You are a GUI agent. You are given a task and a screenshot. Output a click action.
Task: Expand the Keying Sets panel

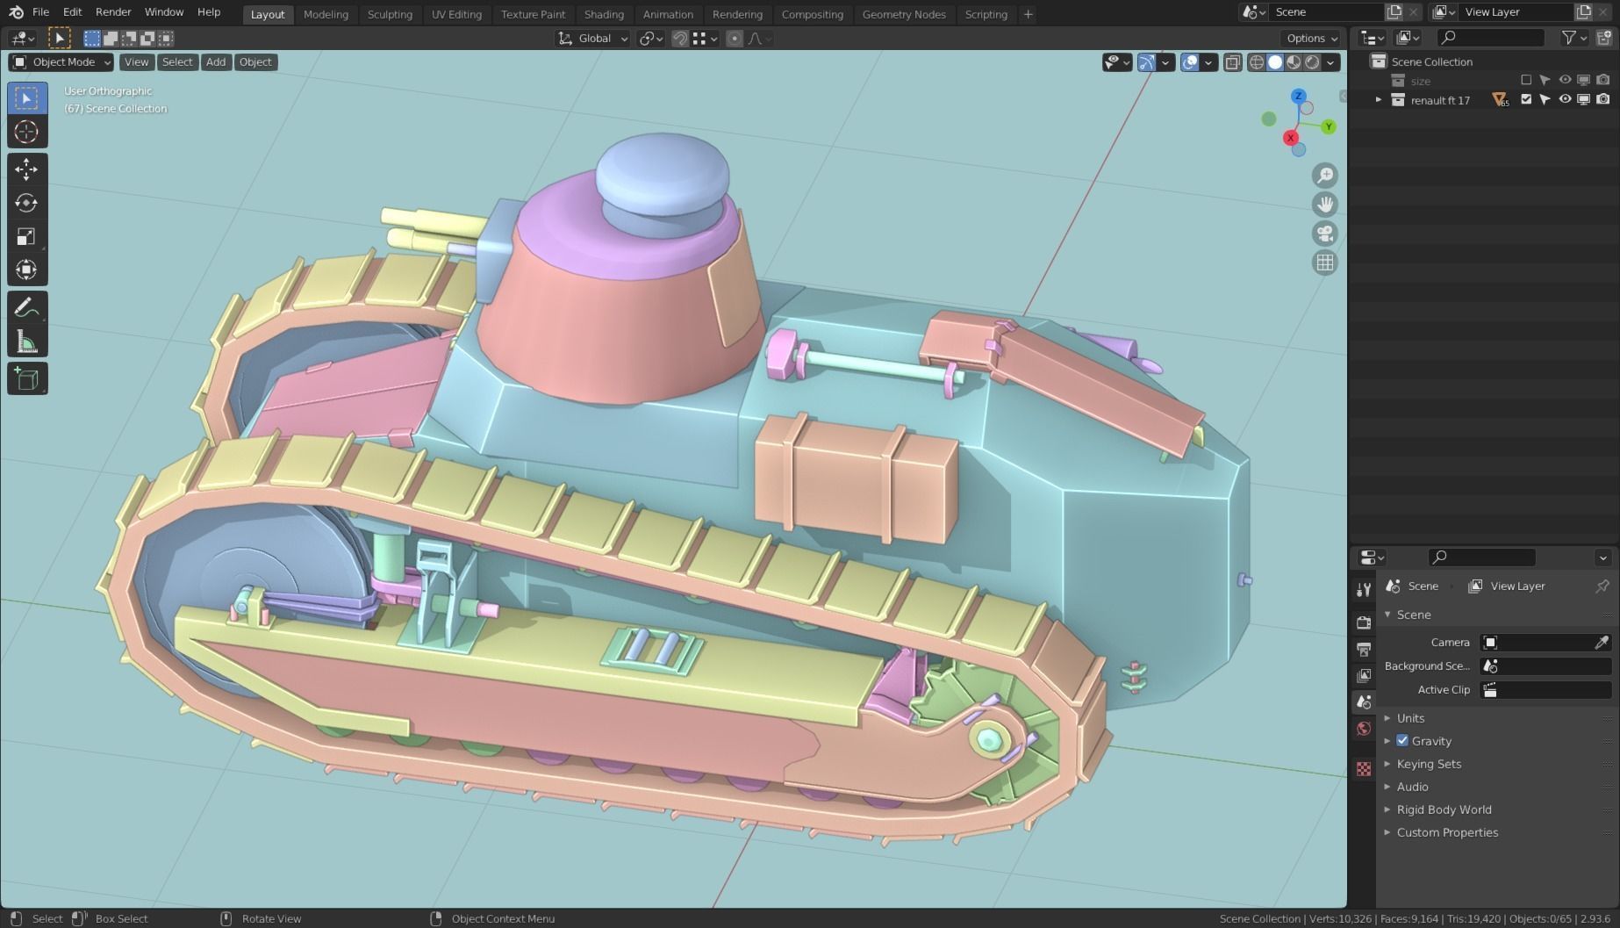[1429, 764]
